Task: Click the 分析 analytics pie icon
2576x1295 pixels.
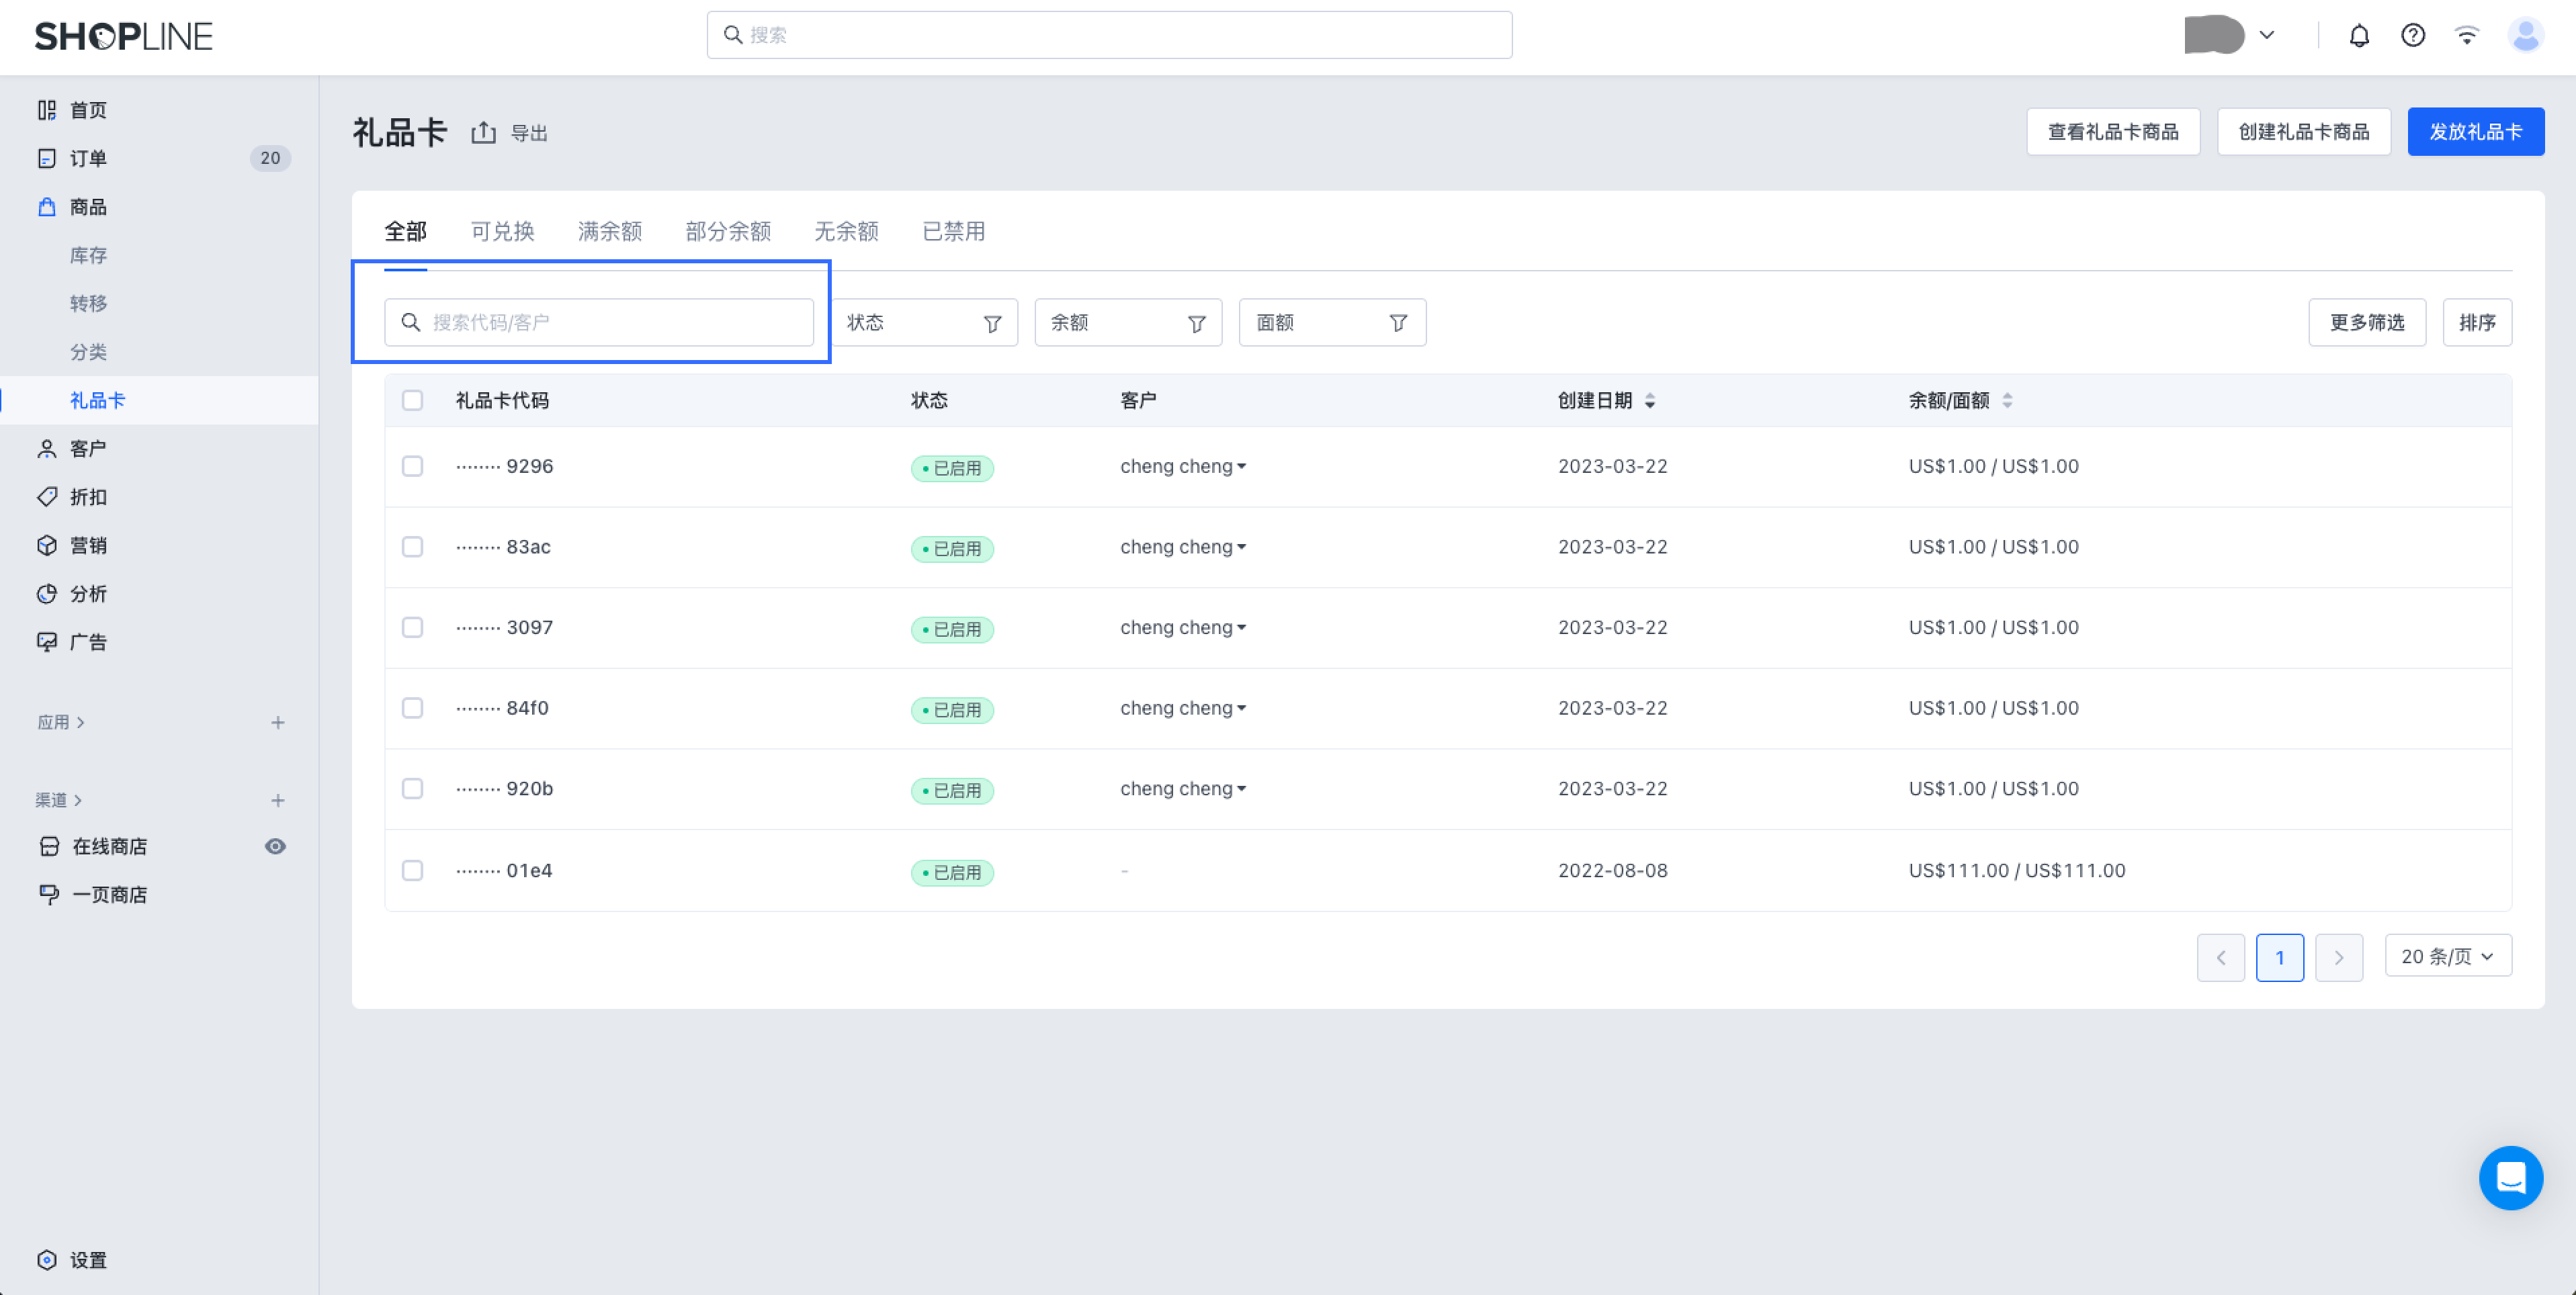Action: 47,594
